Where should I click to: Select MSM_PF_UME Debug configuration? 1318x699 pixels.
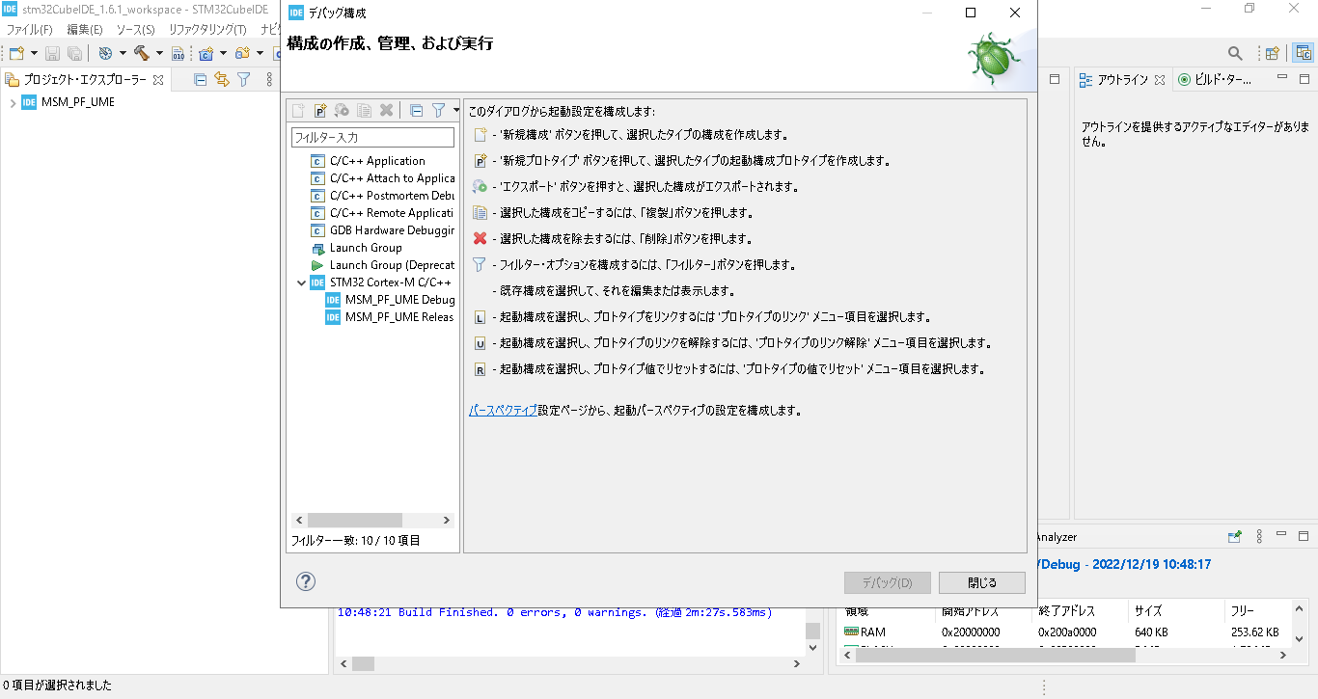coord(390,300)
